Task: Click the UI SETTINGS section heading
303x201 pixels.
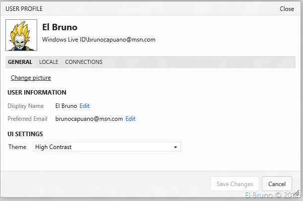Action: 25,134
